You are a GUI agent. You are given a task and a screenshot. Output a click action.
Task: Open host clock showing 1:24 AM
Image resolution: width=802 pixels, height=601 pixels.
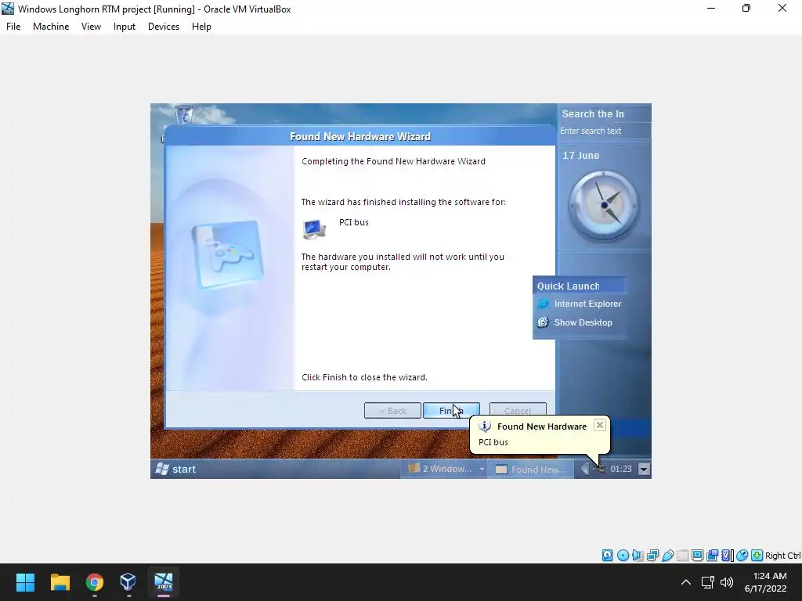tap(766, 582)
